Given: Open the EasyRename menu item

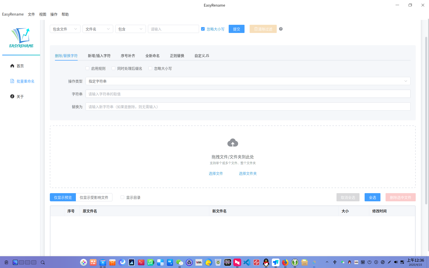Looking at the screenshot, I should tap(13, 14).
